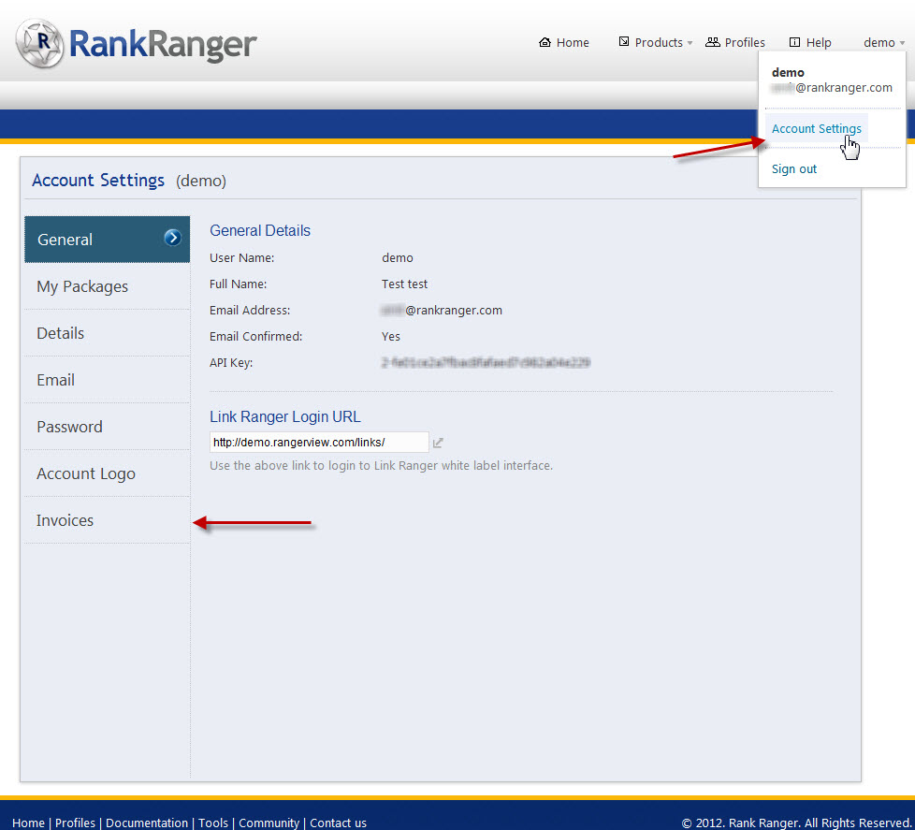Choose Account Settings in user menu
The height and width of the screenshot is (830, 915).
[x=816, y=129]
